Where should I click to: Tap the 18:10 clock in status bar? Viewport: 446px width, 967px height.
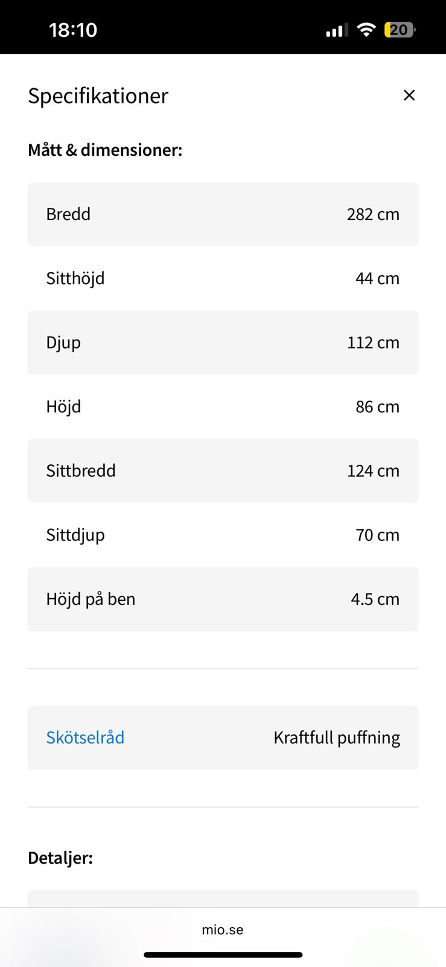73,30
